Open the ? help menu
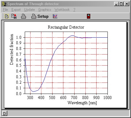This screenshot has height=118, width=131. pos(74,10)
